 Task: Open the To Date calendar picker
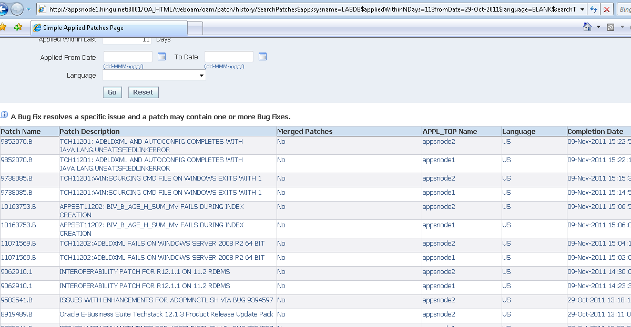[262, 57]
